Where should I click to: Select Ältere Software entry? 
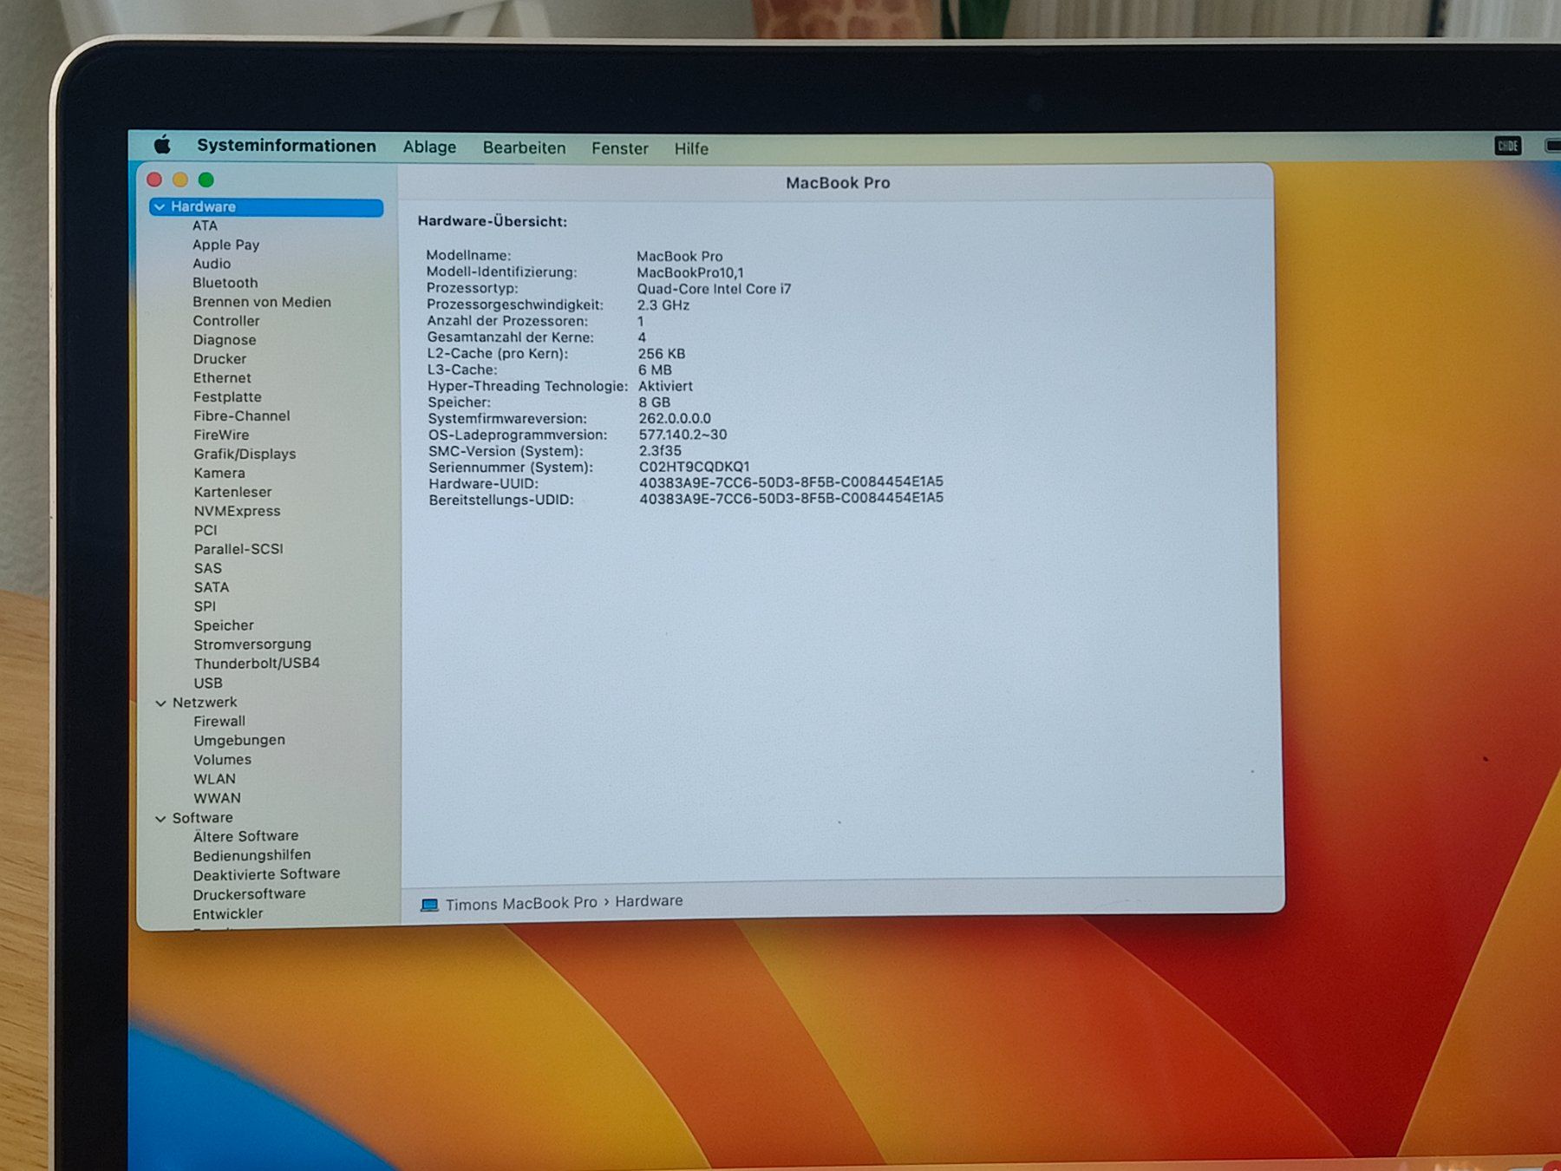coord(245,836)
